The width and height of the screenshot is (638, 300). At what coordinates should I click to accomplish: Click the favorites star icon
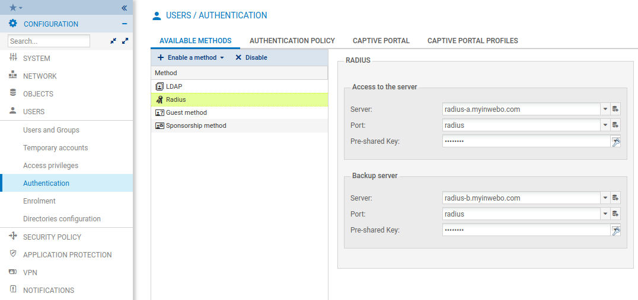point(13,8)
